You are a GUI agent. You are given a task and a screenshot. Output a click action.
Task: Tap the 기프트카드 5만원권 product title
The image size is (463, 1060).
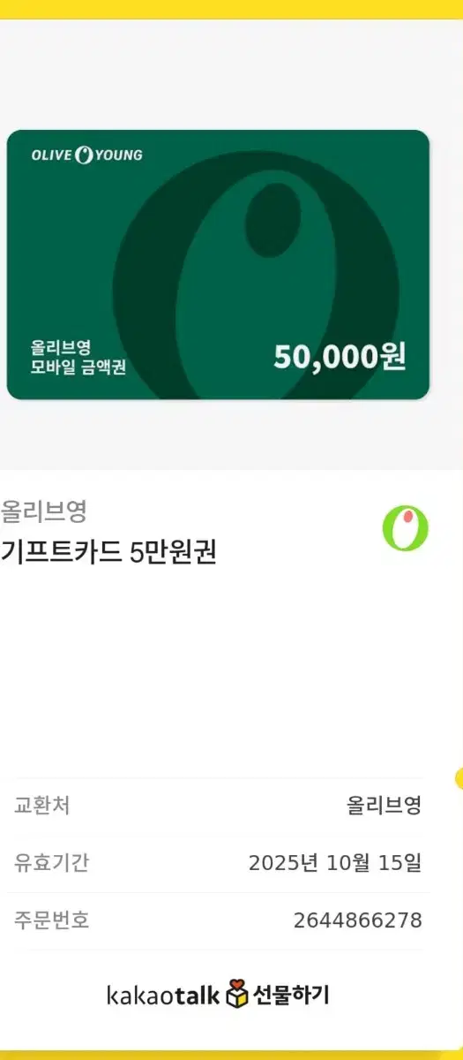tap(108, 552)
